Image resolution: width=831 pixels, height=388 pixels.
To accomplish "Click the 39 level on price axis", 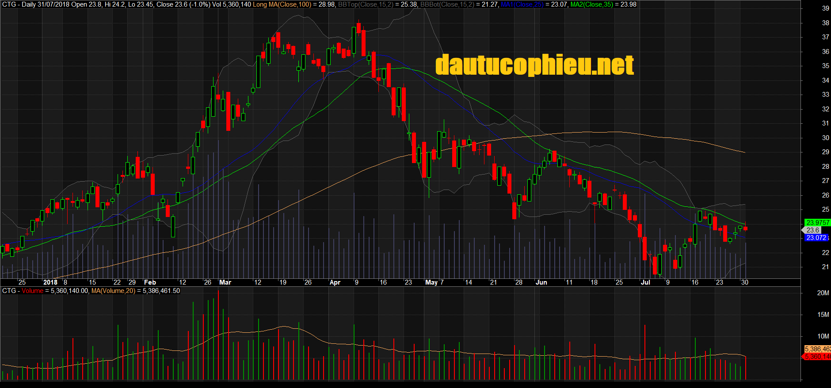I will click(825, 8).
